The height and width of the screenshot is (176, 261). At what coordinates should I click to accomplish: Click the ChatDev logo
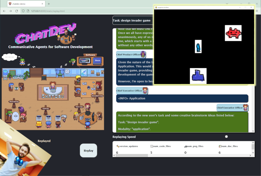pyautogui.click(x=46, y=33)
